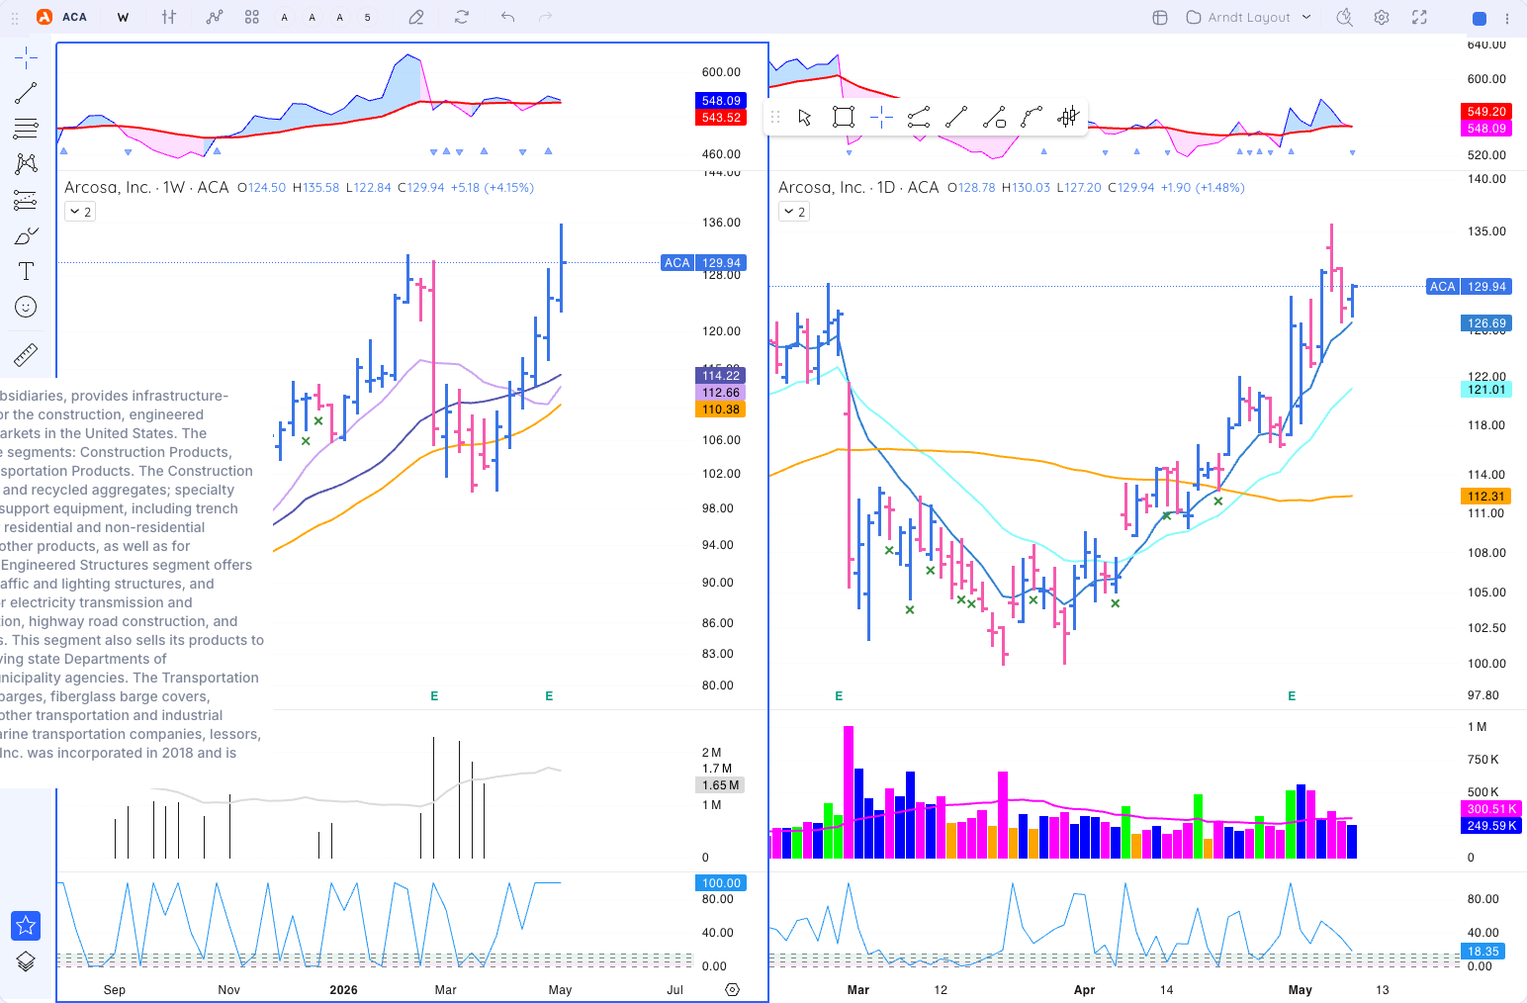Open the indicator templates grid
Viewport: 1527px width, 1003px height.
252,17
